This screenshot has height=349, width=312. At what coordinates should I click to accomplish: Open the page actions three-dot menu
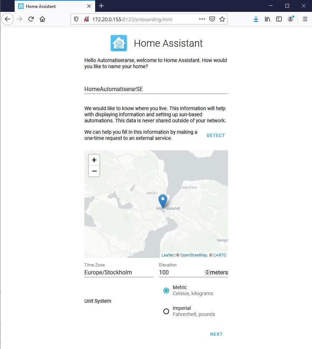202,19
